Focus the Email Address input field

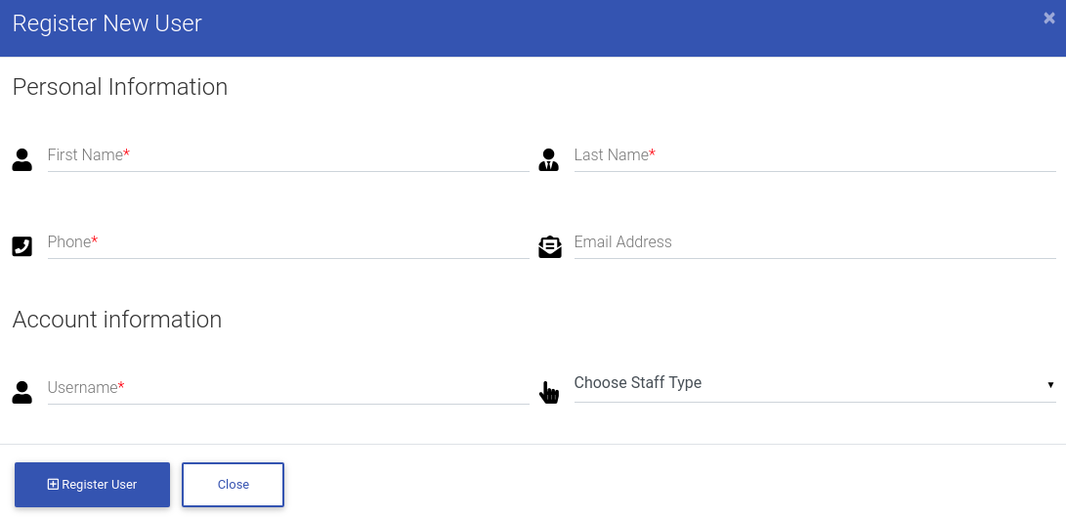pyautogui.click(x=815, y=242)
